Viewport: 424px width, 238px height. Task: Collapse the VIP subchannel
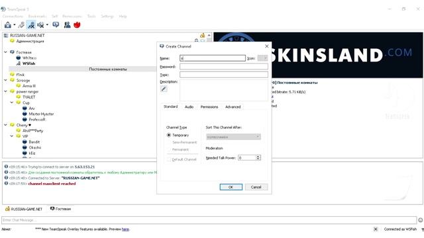point(12,136)
